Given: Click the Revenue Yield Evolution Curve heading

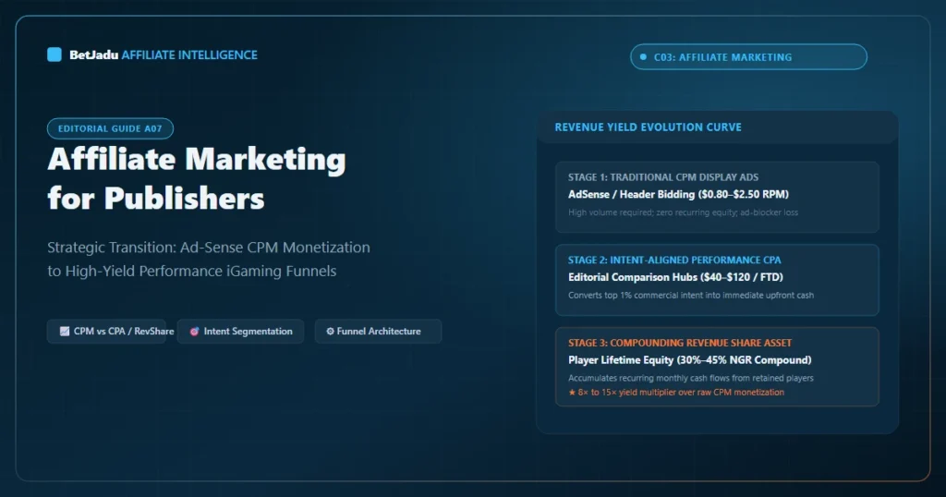Looking at the screenshot, I should [648, 127].
